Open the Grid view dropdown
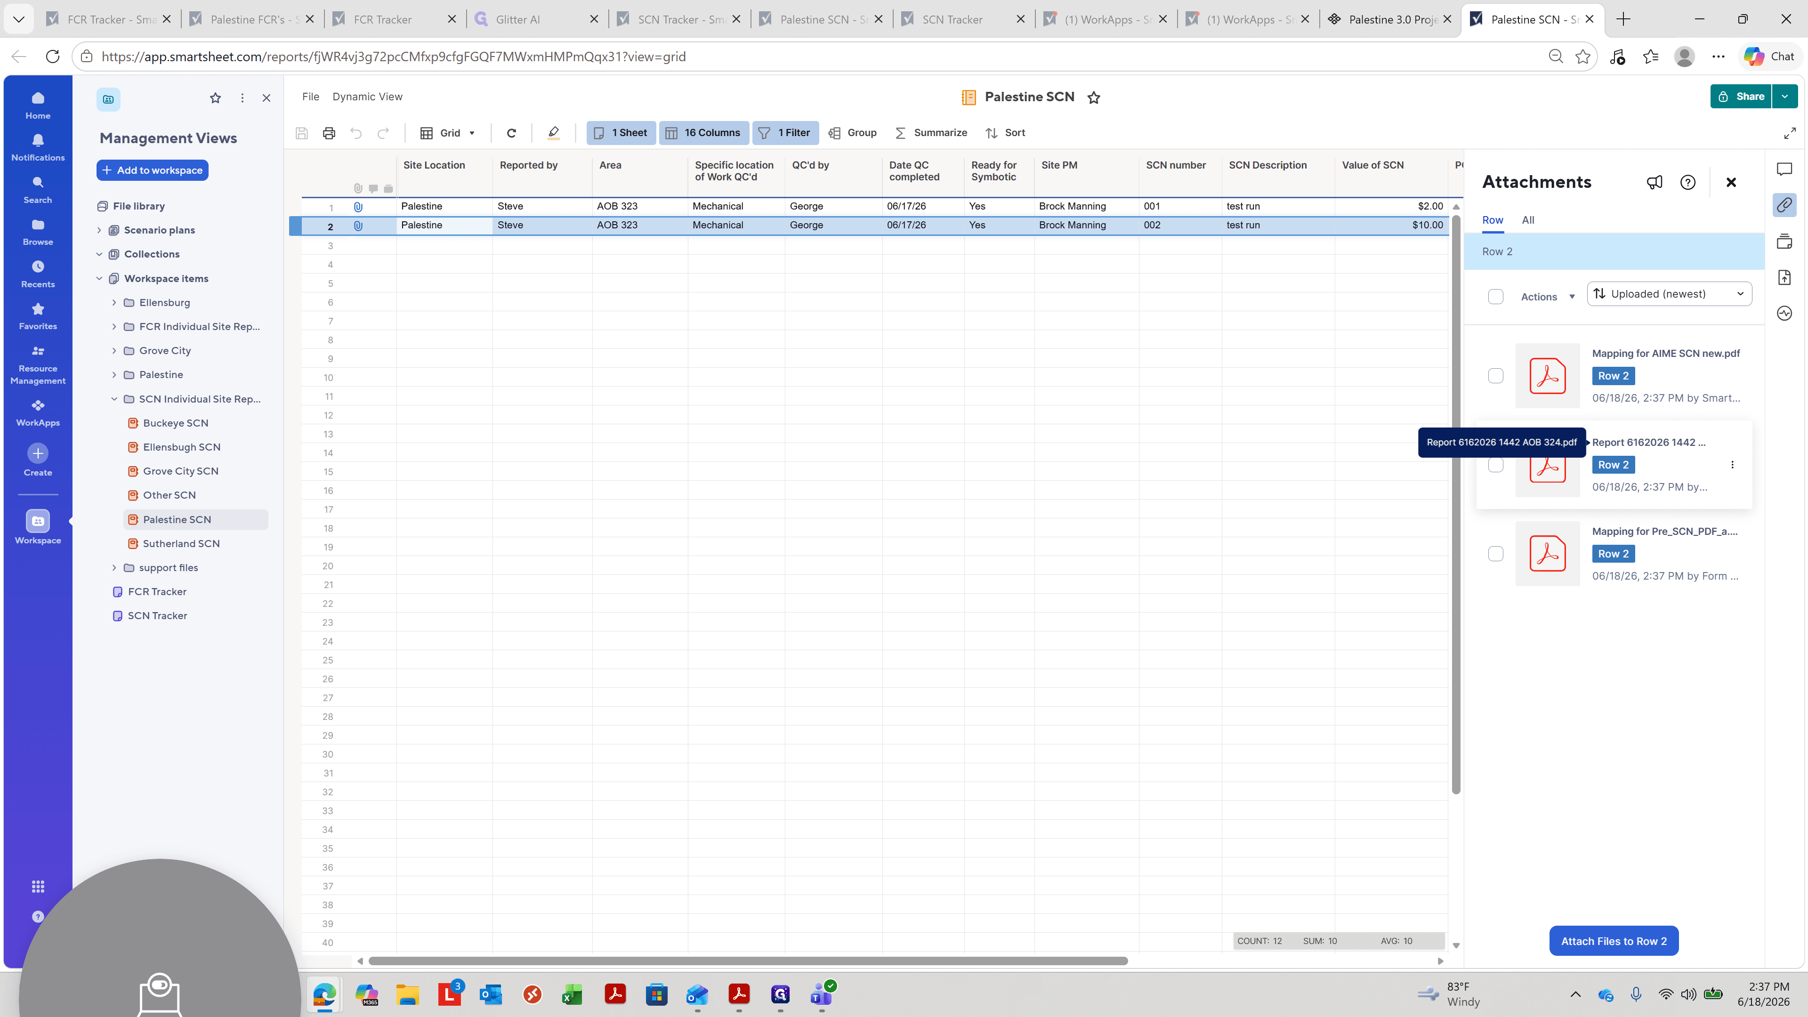 (448, 133)
